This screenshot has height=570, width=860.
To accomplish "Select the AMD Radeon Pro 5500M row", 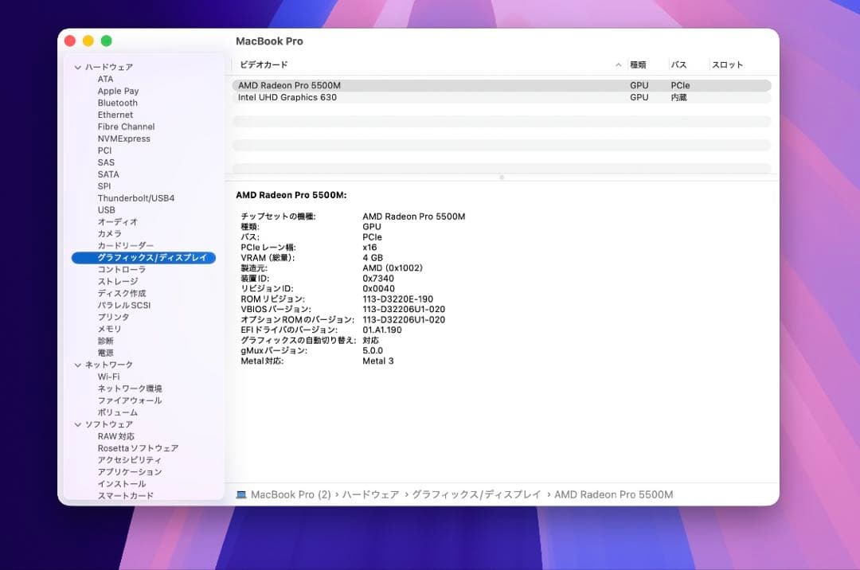I will pyautogui.click(x=502, y=85).
